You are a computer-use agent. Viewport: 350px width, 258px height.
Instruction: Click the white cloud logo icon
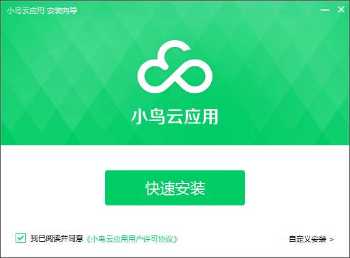click(175, 66)
